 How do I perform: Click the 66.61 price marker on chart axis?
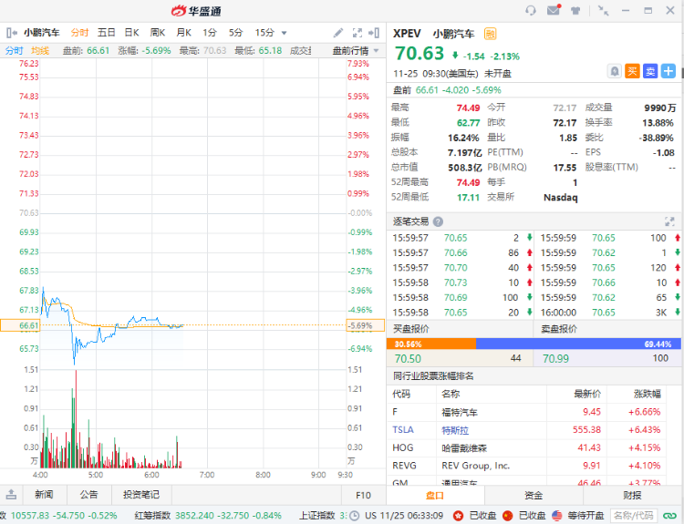click(x=20, y=325)
